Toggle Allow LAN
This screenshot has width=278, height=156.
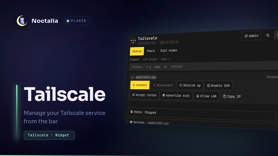pos(206,96)
